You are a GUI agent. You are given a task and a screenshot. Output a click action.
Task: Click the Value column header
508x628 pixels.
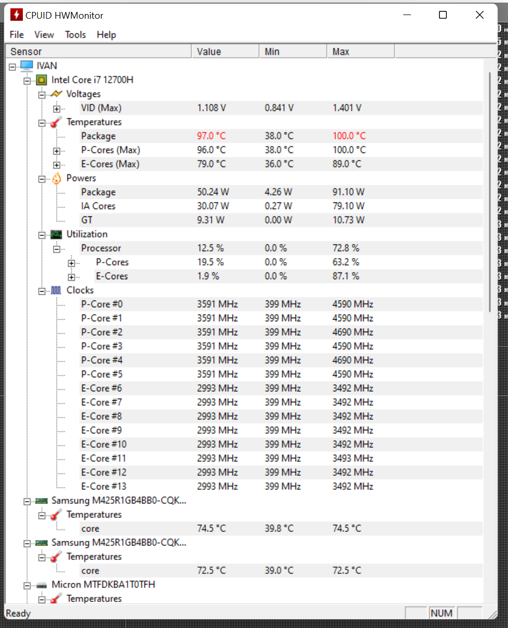point(225,51)
